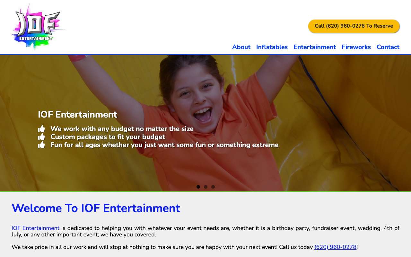Viewport: 411px width, 257px height.
Task: Click the thumbs-up icon beside 'Fun for all ages'
Action: coord(41,145)
